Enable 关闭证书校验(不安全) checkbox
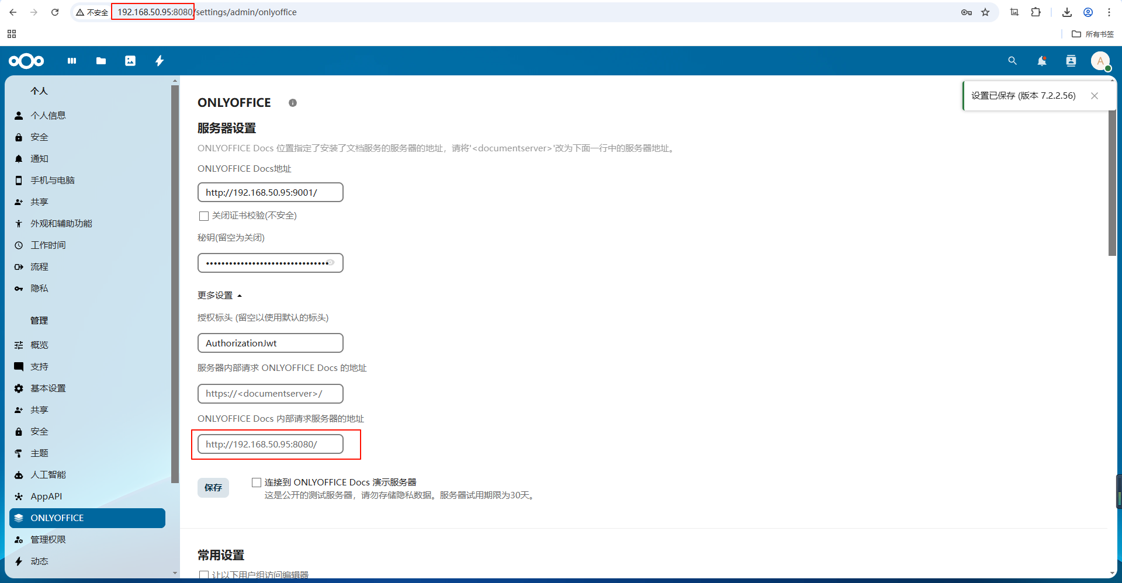Screen dimensions: 1122x583 click(x=203, y=216)
